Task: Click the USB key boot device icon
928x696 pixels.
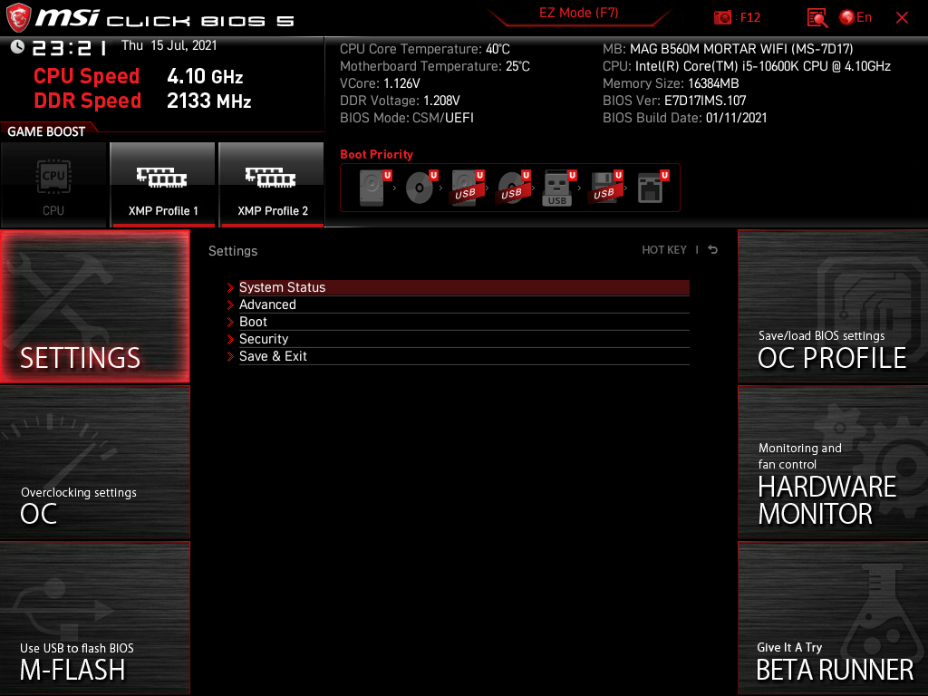Action: pos(557,188)
